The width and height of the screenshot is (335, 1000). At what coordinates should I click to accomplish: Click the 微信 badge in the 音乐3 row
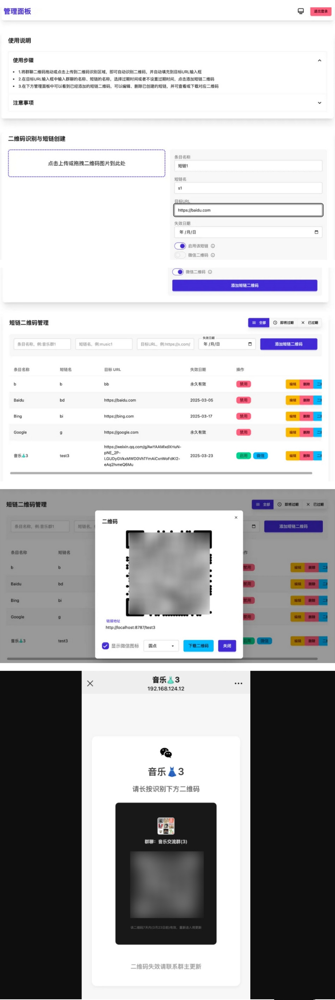tap(261, 456)
